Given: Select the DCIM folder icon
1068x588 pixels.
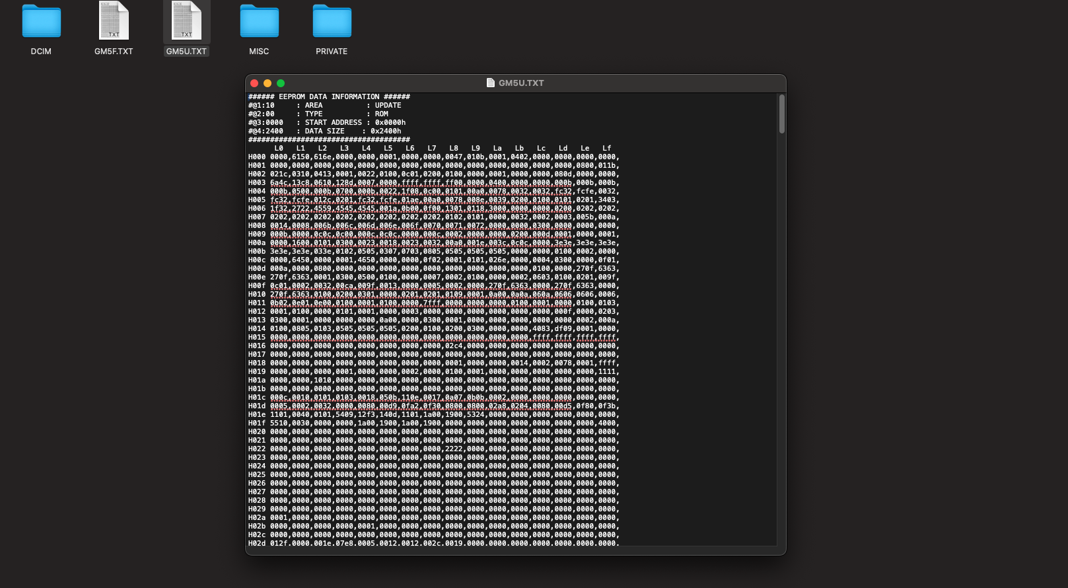Looking at the screenshot, I should (x=41, y=21).
